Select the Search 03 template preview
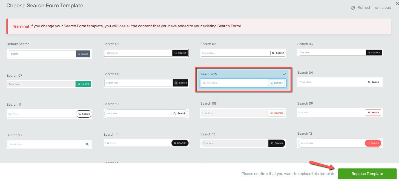 coord(340,52)
